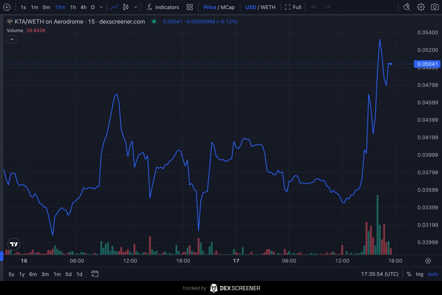Switch to 1h timeframe
This screenshot has width=442, height=295.
click(73, 7)
